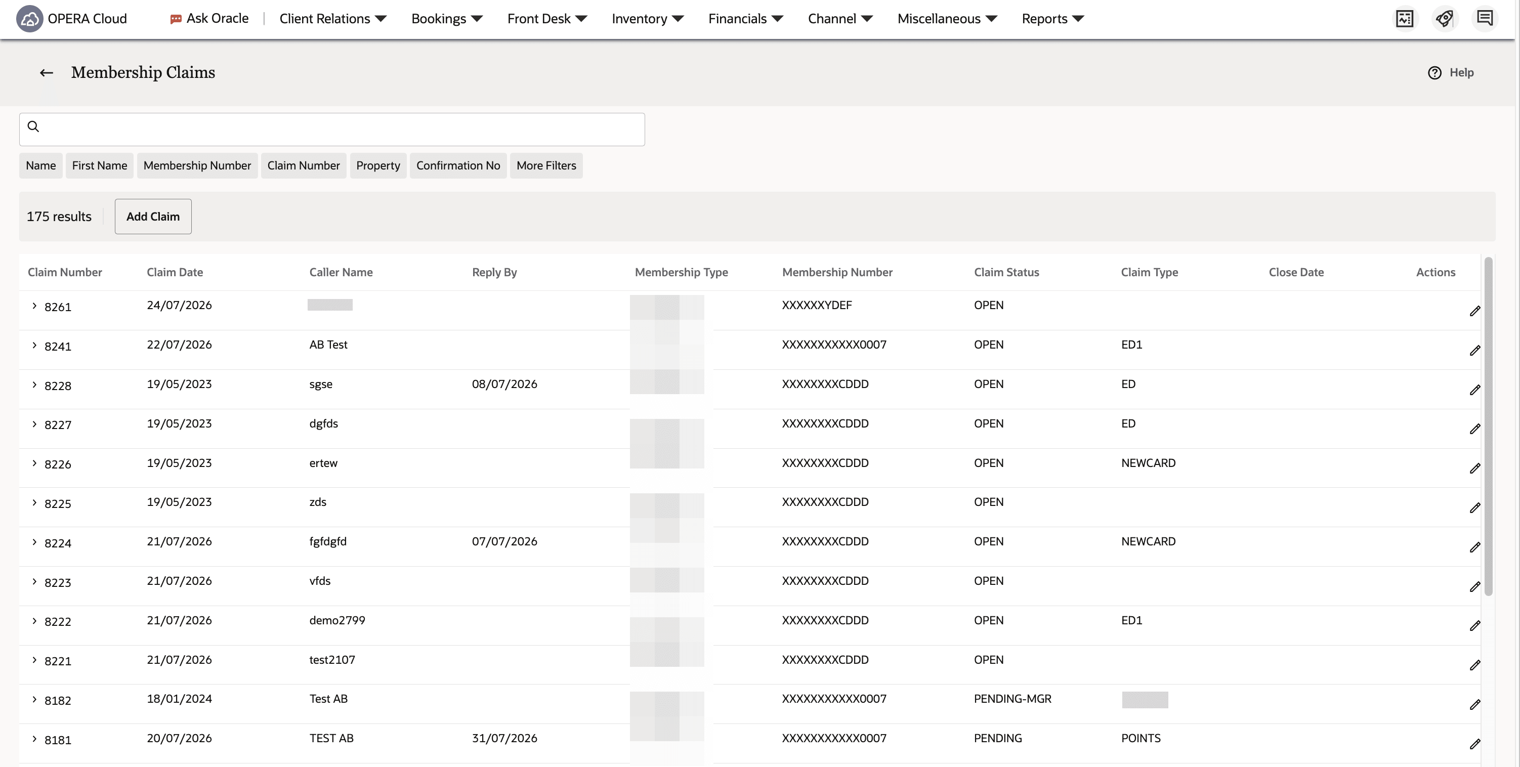Click the OPERA Cloud logo icon
The width and height of the screenshot is (1520, 767).
(x=29, y=19)
